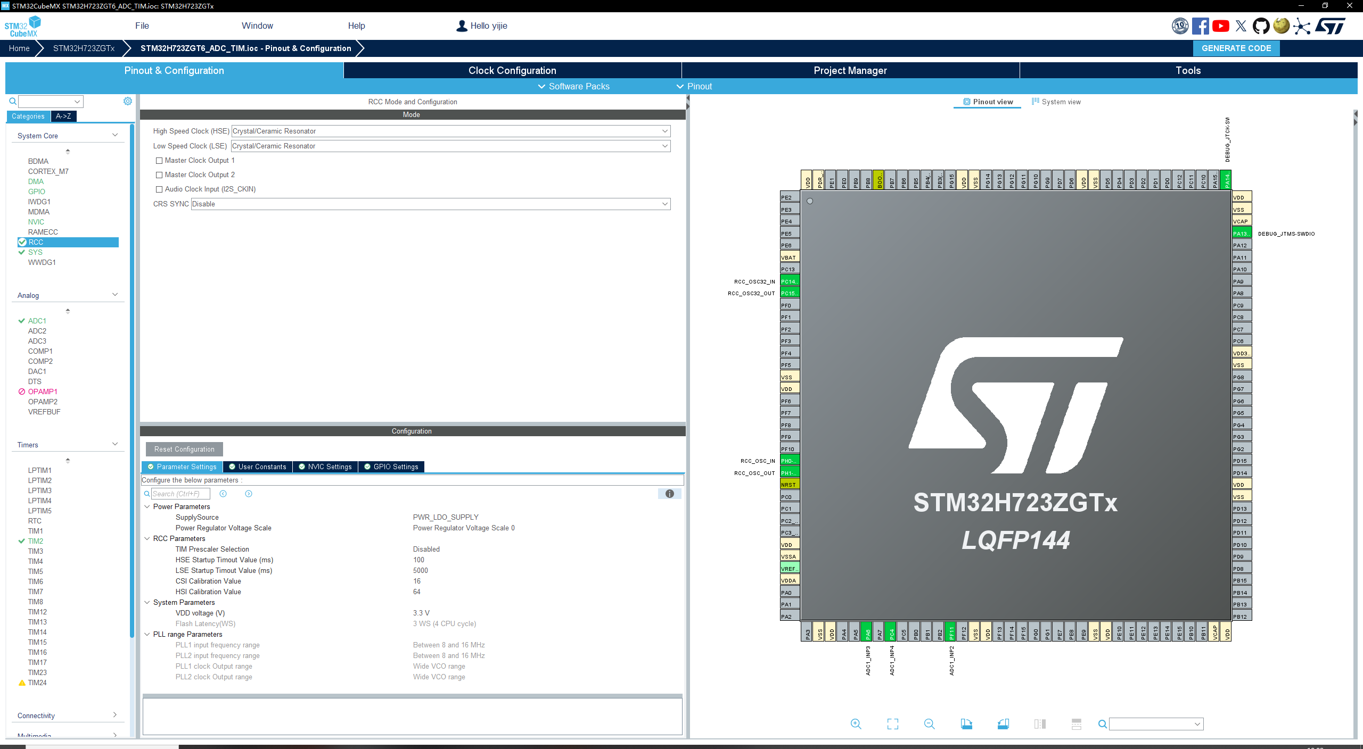Open the ST community network icon
This screenshot has height=749, width=1363.
pyautogui.click(x=1302, y=26)
